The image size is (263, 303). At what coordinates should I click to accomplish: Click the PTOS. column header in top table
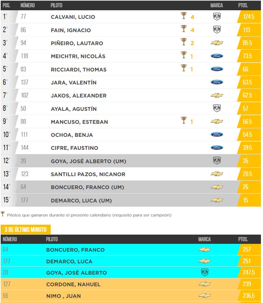click(243, 5)
